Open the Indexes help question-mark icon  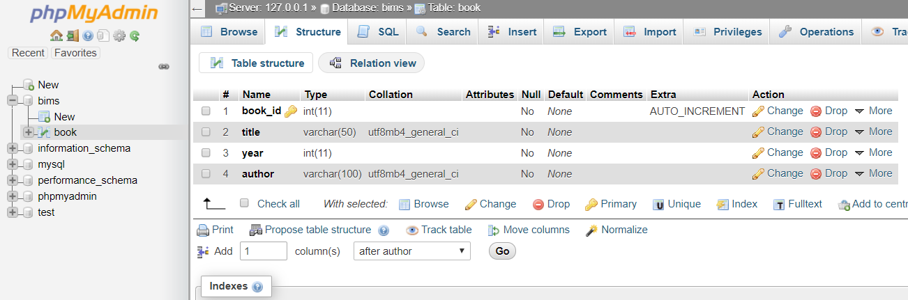(257, 287)
